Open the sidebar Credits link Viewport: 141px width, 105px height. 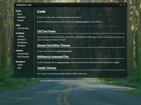point(20,65)
